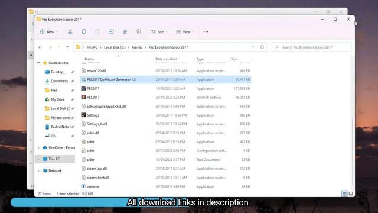Go forward with the right arrow
The width and height of the screenshot is (378, 213).
[x=50, y=47]
